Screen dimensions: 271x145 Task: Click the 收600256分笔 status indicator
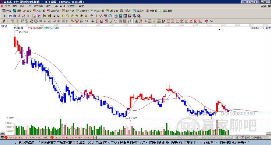(x=251, y=138)
